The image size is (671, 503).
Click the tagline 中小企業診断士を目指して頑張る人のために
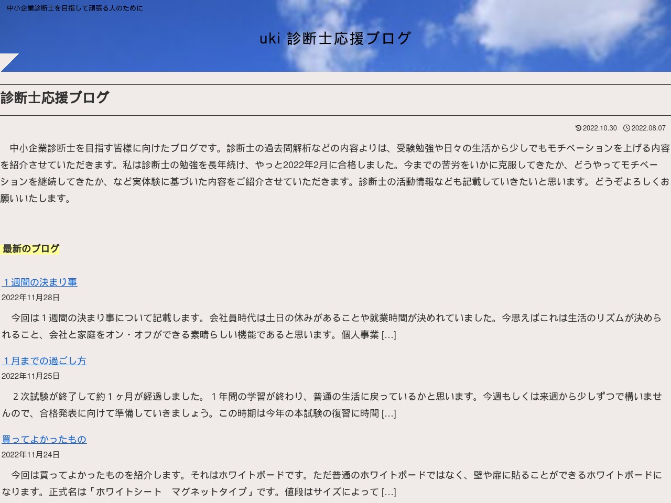pyautogui.click(x=75, y=8)
